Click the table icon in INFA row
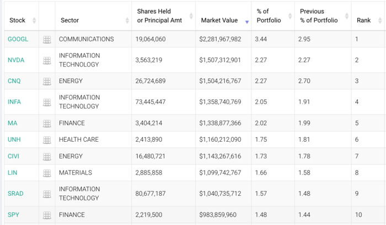 [47, 102]
